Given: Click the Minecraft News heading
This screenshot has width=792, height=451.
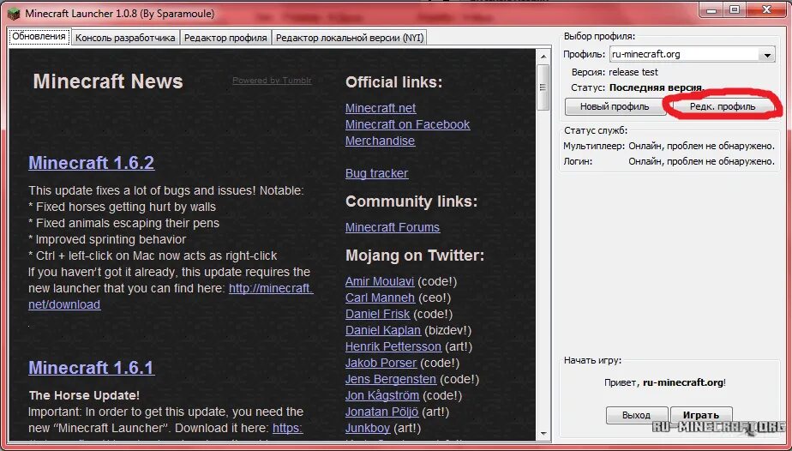Looking at the screenshot, I should 108,81.
